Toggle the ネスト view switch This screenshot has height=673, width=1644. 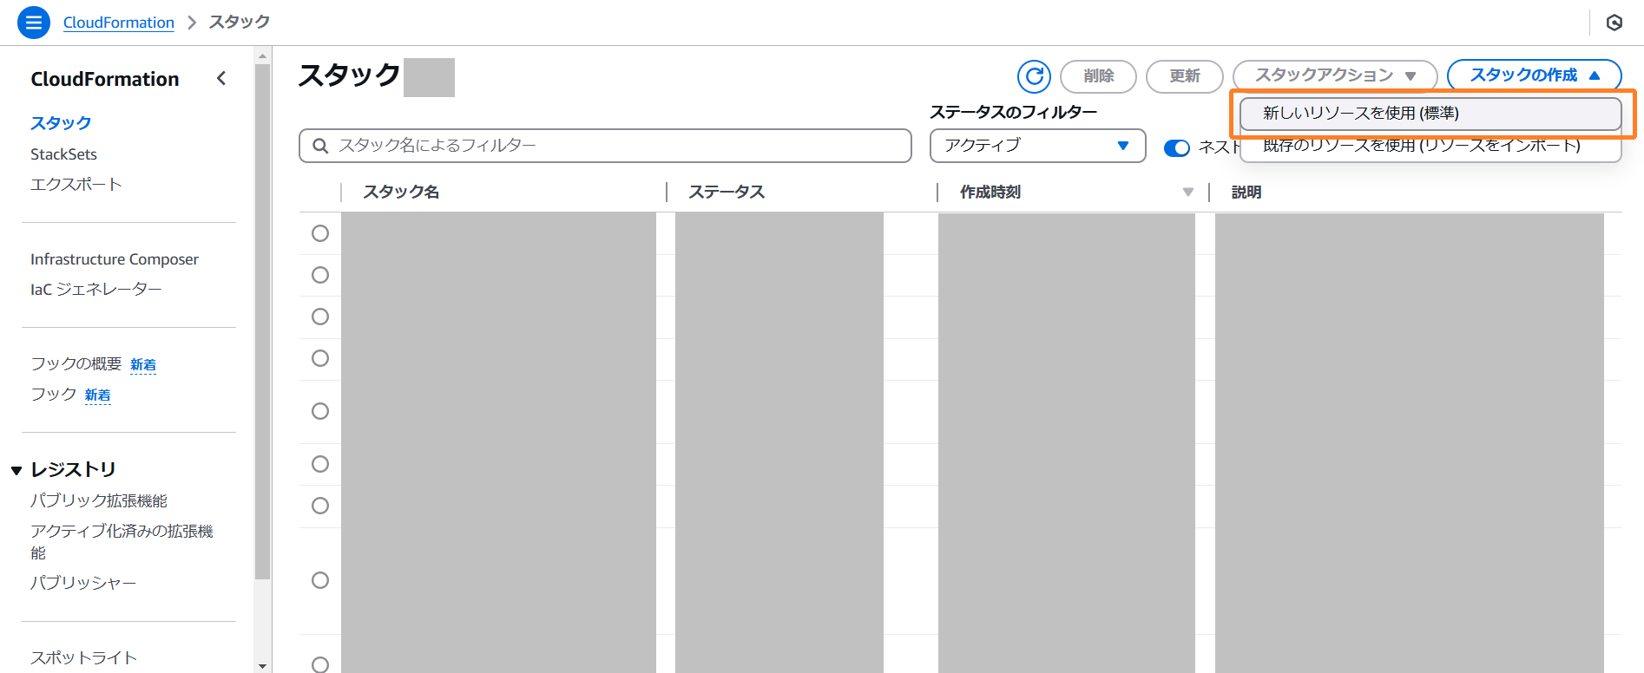[1176, 148]
